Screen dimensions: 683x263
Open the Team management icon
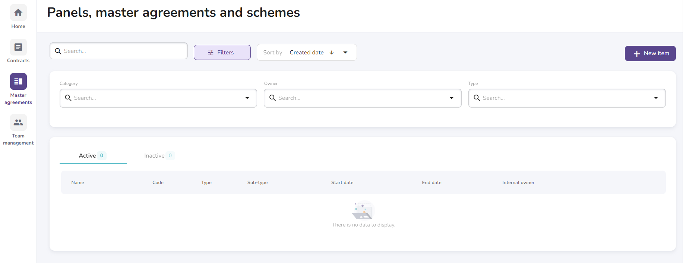point(18,122)
